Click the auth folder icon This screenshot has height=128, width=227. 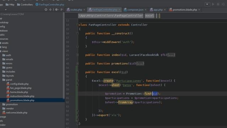(4, 55)
